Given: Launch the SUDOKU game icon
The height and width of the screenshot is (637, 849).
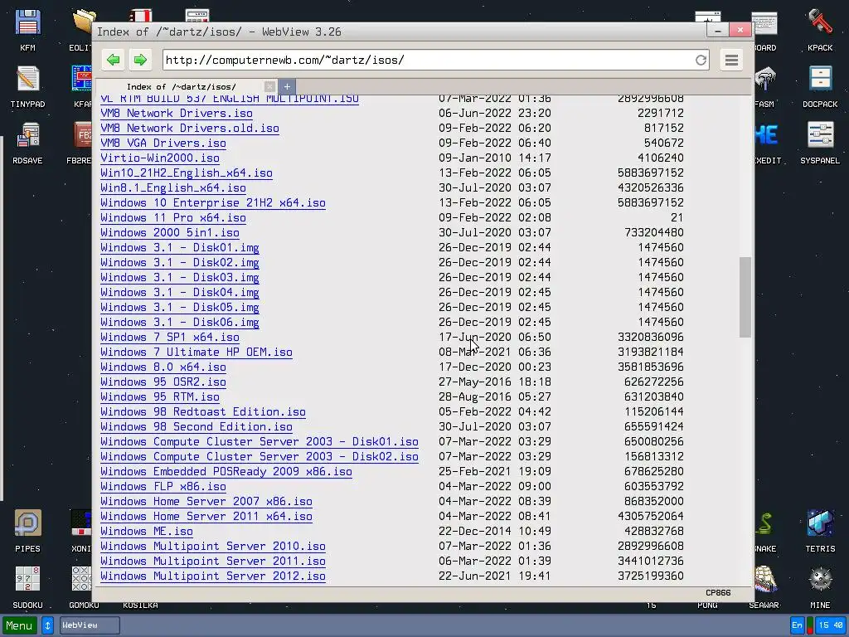Looking at the screenshot, I should (27, 587).
